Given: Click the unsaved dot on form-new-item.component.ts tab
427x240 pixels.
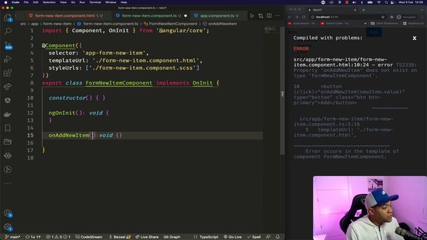Looking at the screenshot, I should click(x=185, y=16).
